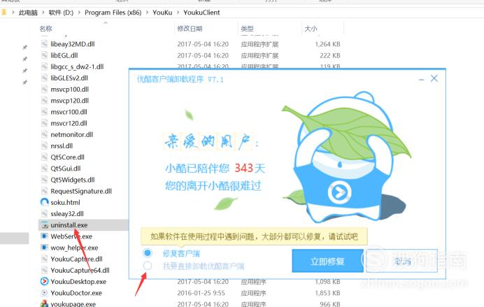Screen dimensions: 484x307
Task: Expand chevron after 软件 (D:) in address bar
Action: pos(79,13)
